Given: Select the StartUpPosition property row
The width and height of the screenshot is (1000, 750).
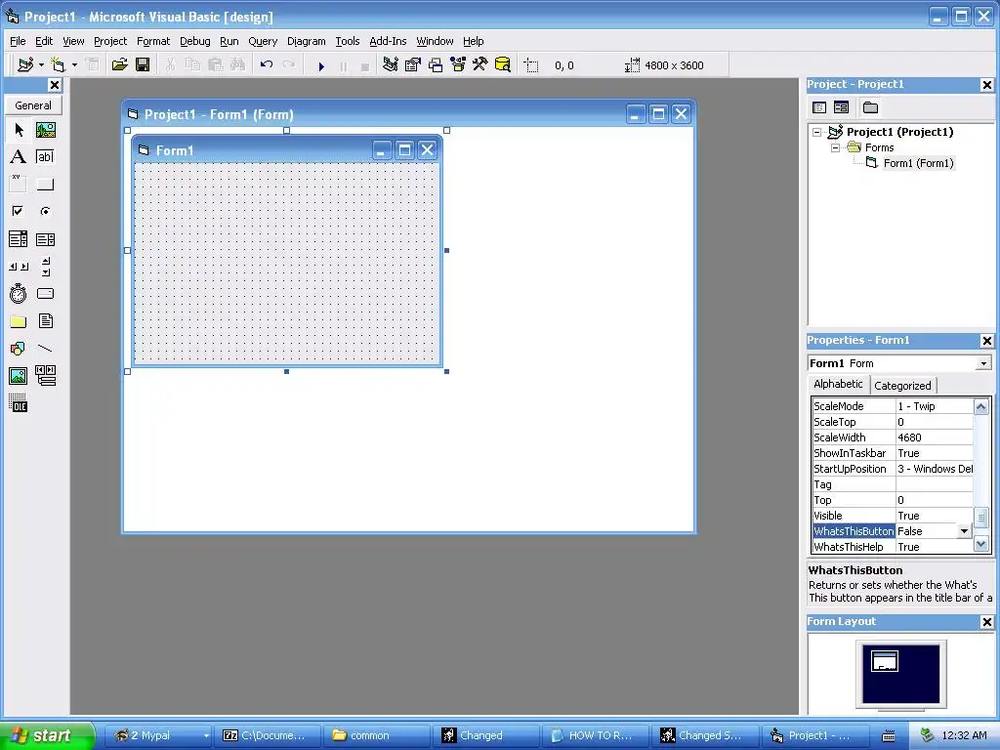Looking at the screenshot, I should (x=893, y=469).
